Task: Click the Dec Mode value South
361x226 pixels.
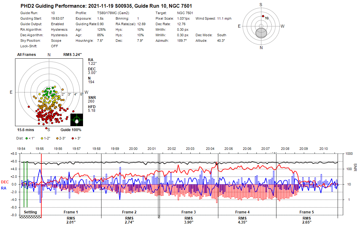Action: tap(222, 35)
